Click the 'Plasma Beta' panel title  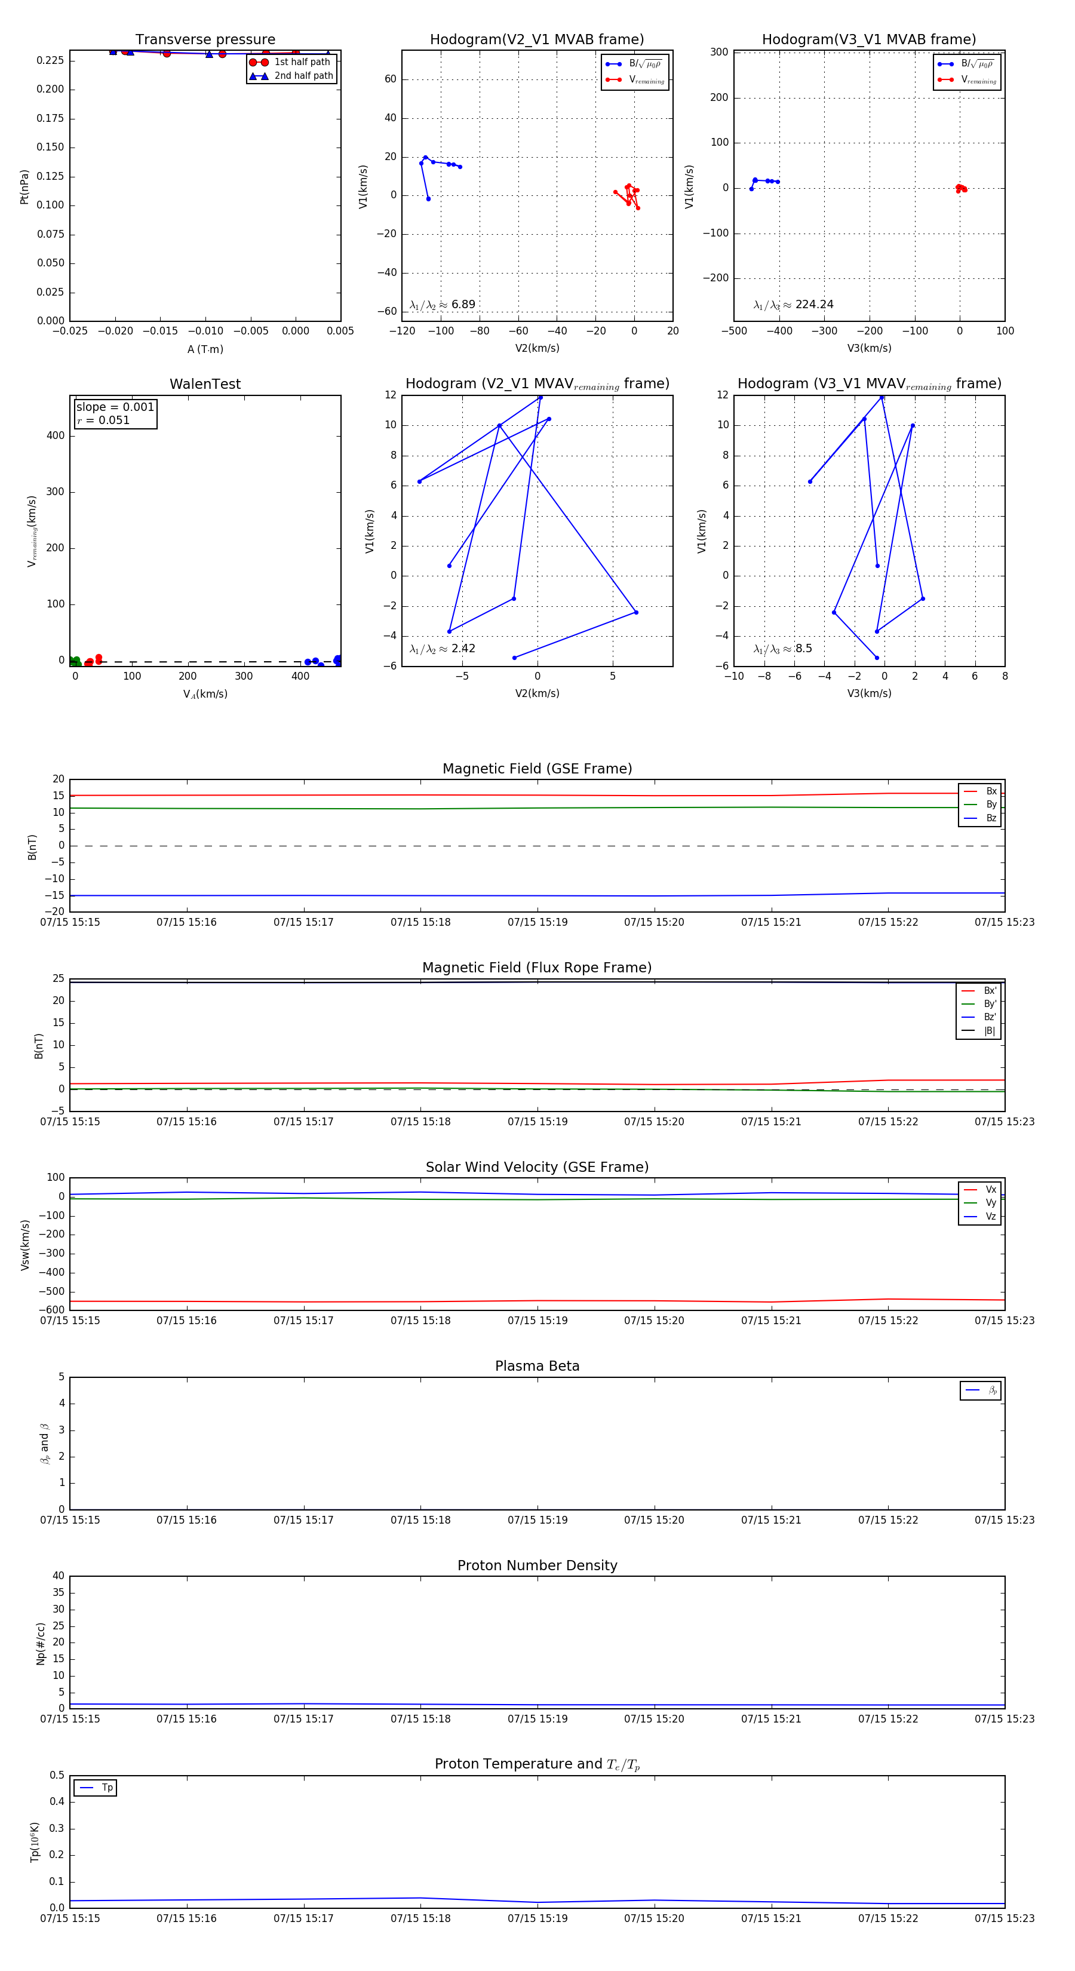[537, 1366]
